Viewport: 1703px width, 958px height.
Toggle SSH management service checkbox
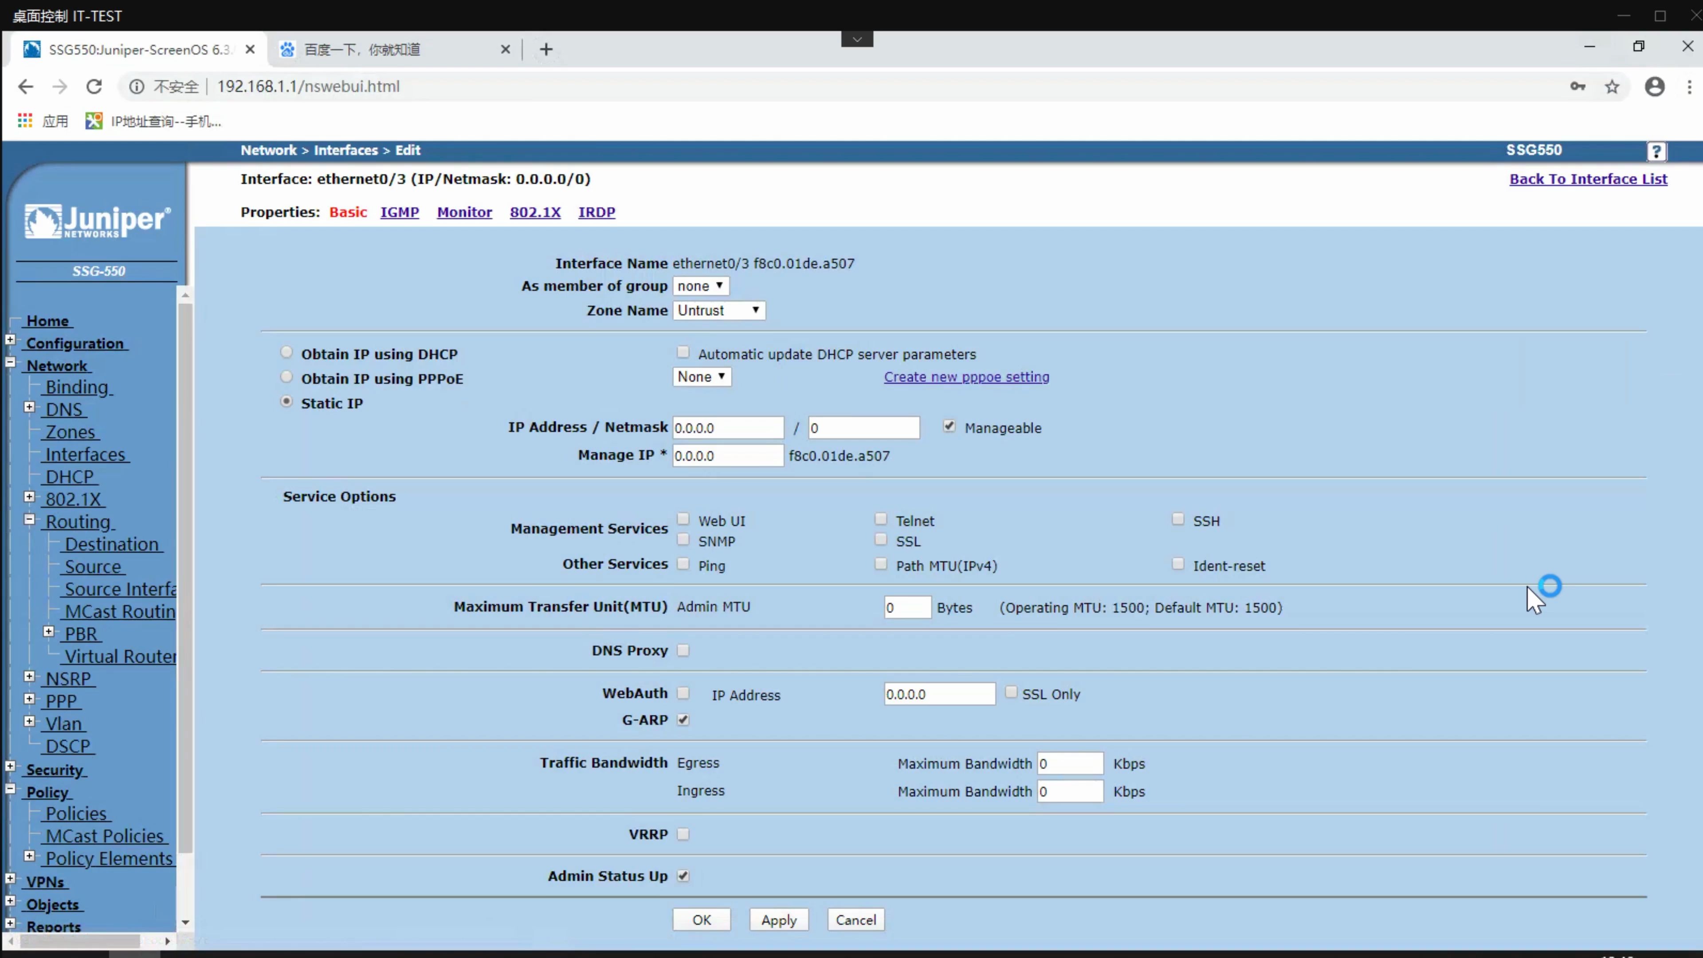[1178, 519]
